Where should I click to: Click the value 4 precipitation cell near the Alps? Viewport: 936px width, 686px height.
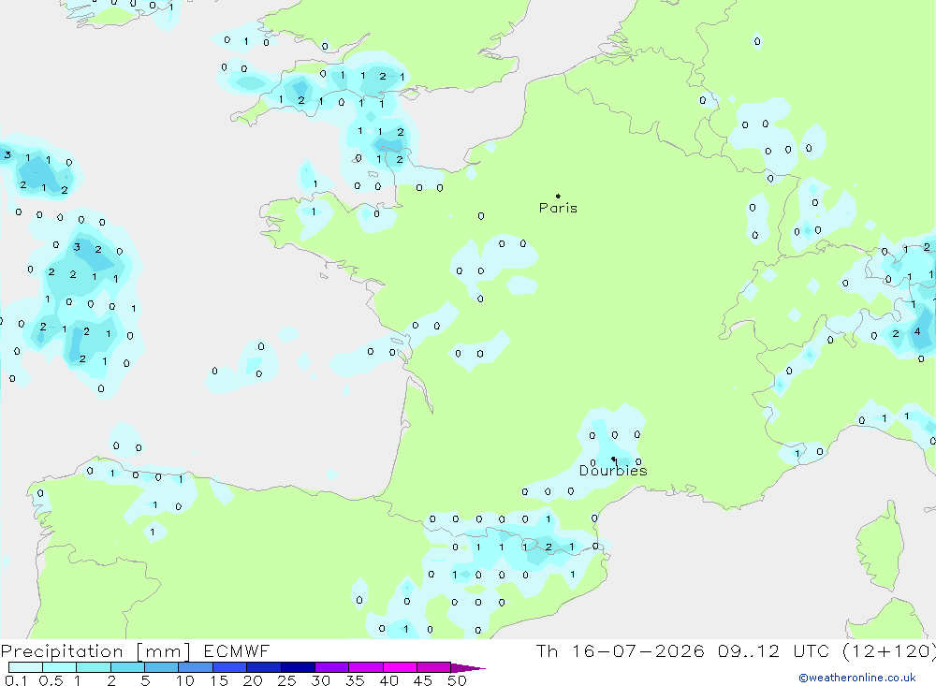click(917, 331)
